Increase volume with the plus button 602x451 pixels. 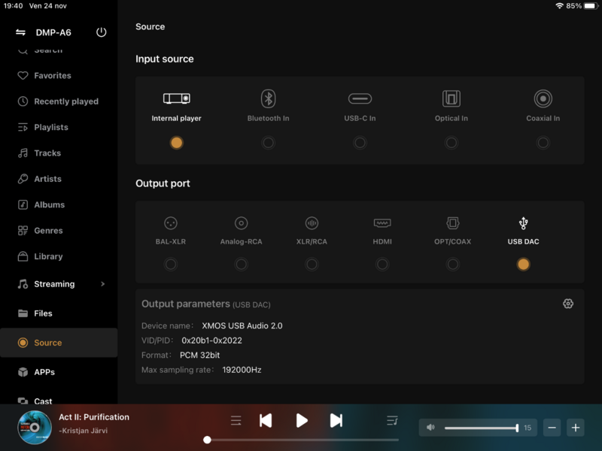click(x=576, y=428)
